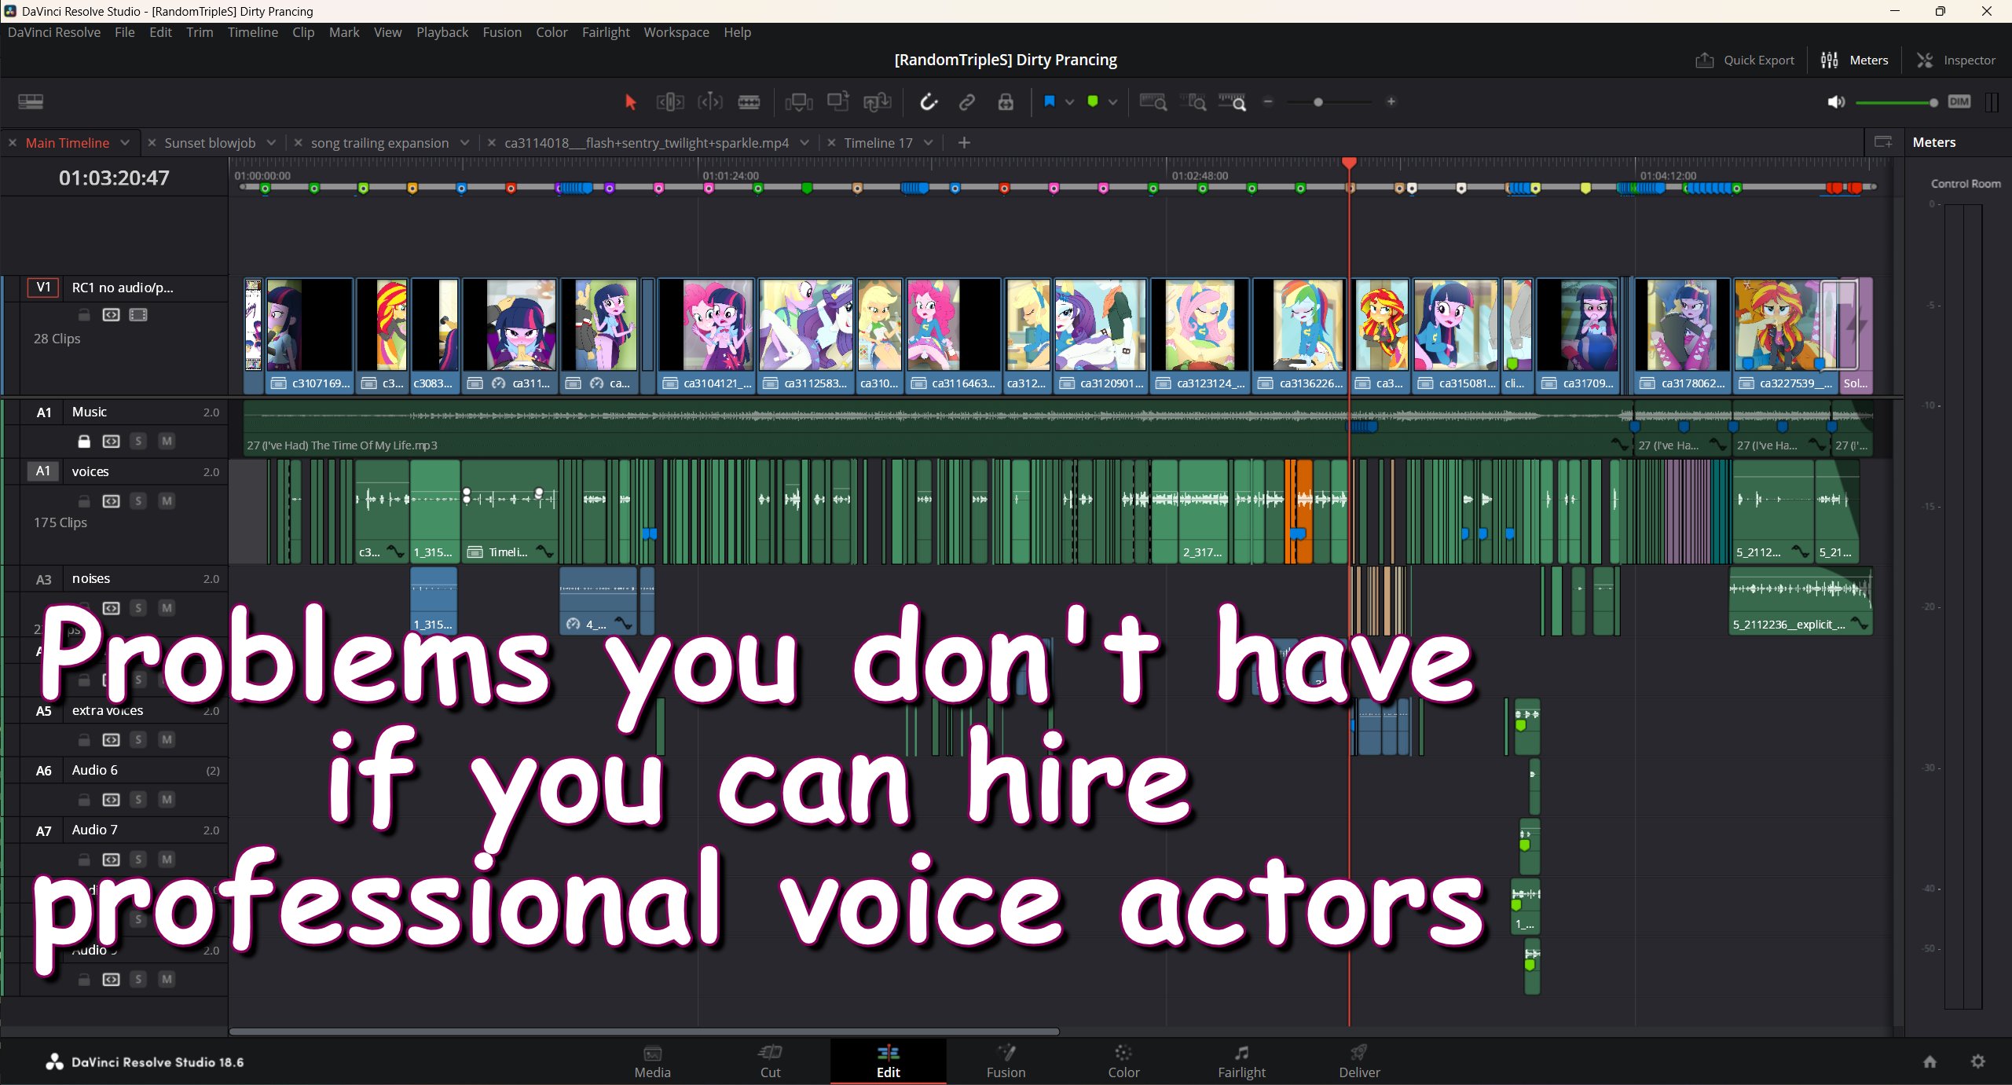Click the Position Lock padlock icon

(1006, 102)
